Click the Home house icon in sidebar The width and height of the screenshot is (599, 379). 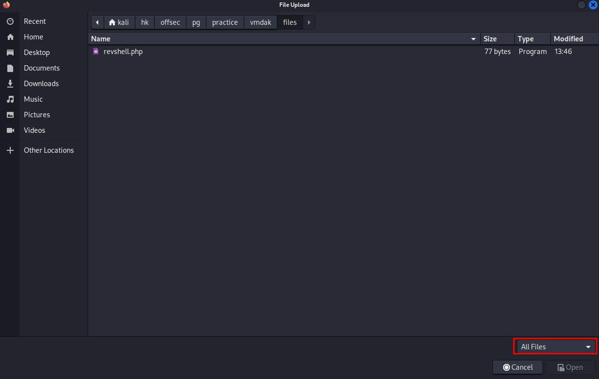[10, 37]
